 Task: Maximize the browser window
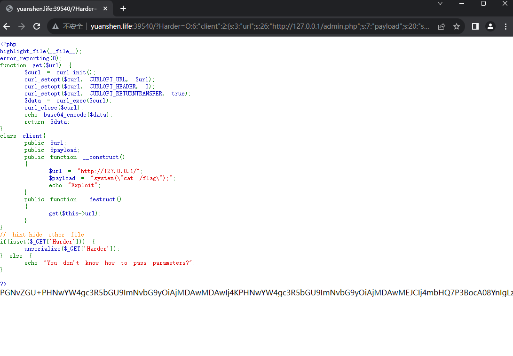tap(483, 4)
